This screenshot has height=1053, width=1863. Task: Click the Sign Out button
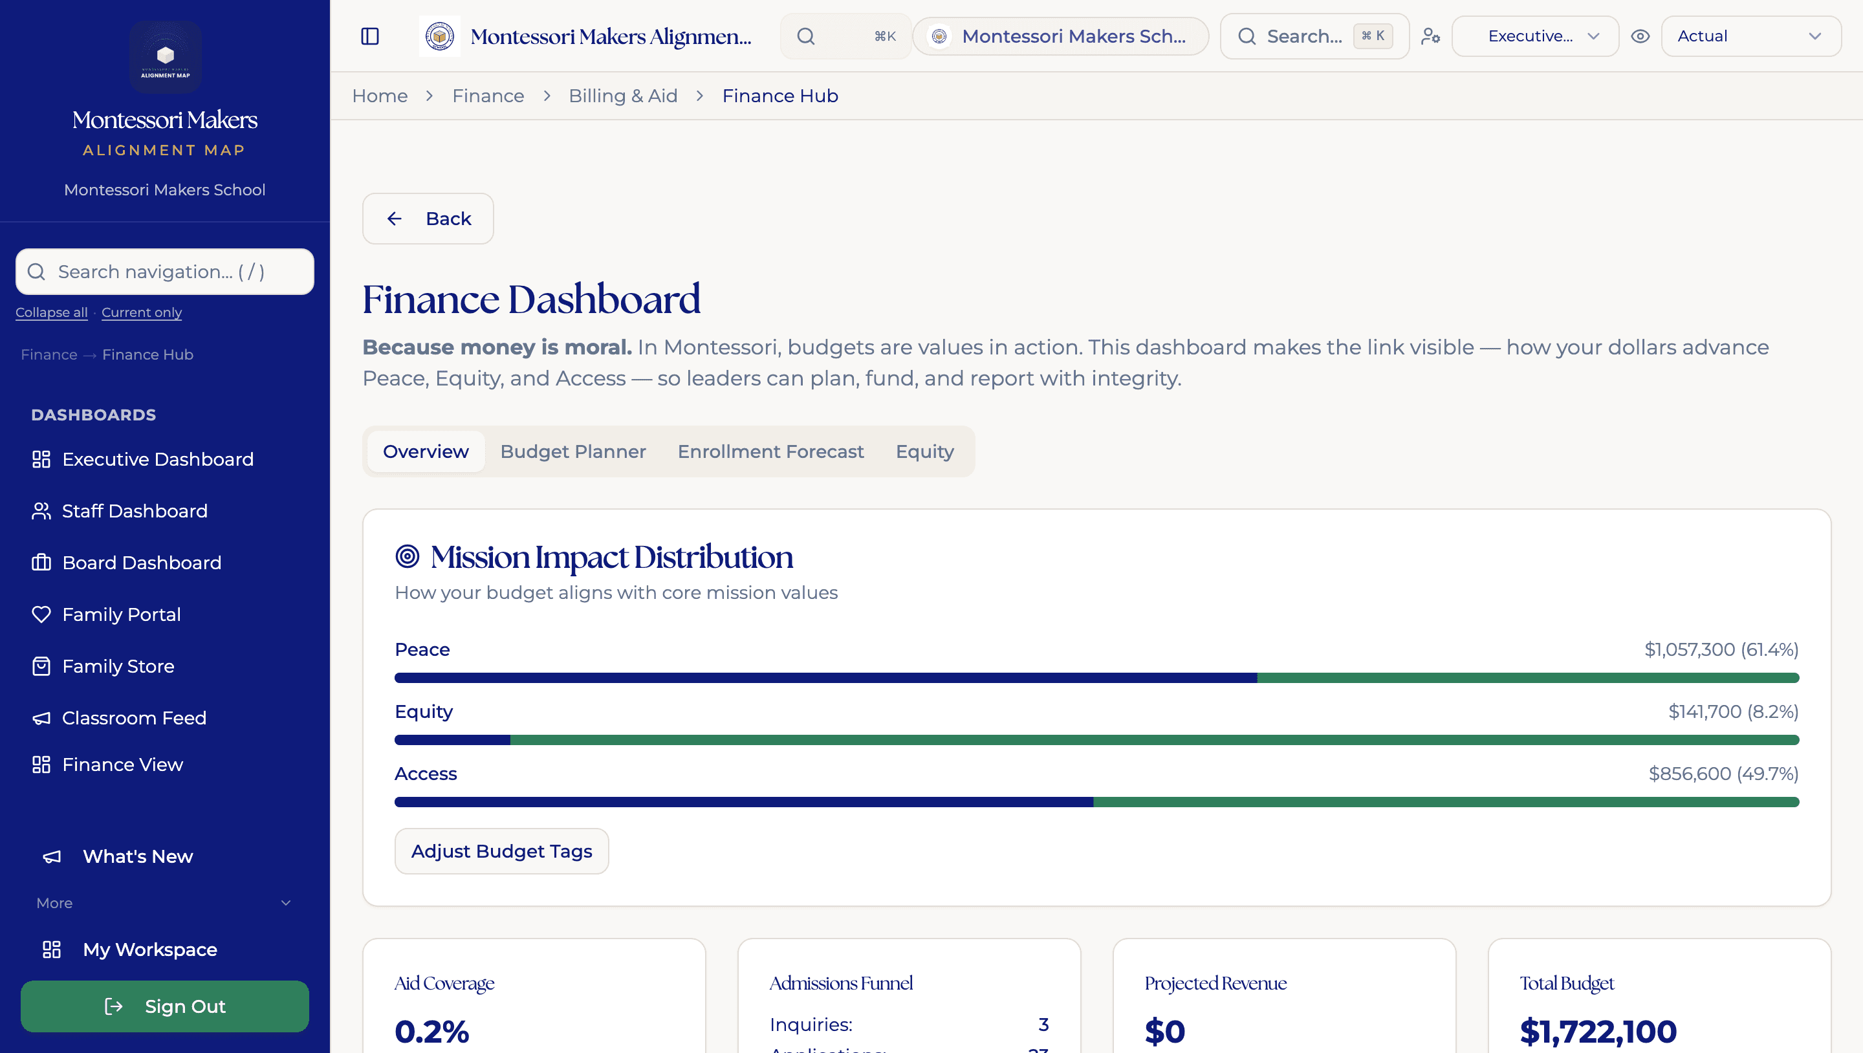[x=165, y=1006]
